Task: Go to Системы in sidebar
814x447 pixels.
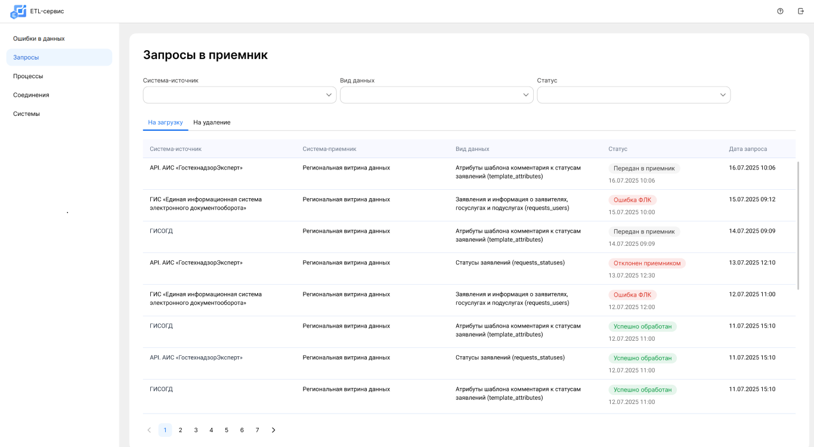Action: pos(26,113)
